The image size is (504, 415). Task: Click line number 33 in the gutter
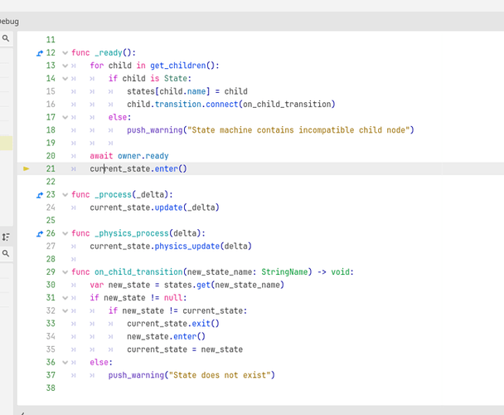point(51,324)
